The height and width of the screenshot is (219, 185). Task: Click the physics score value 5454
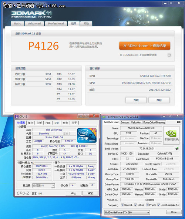click(48, 79)
